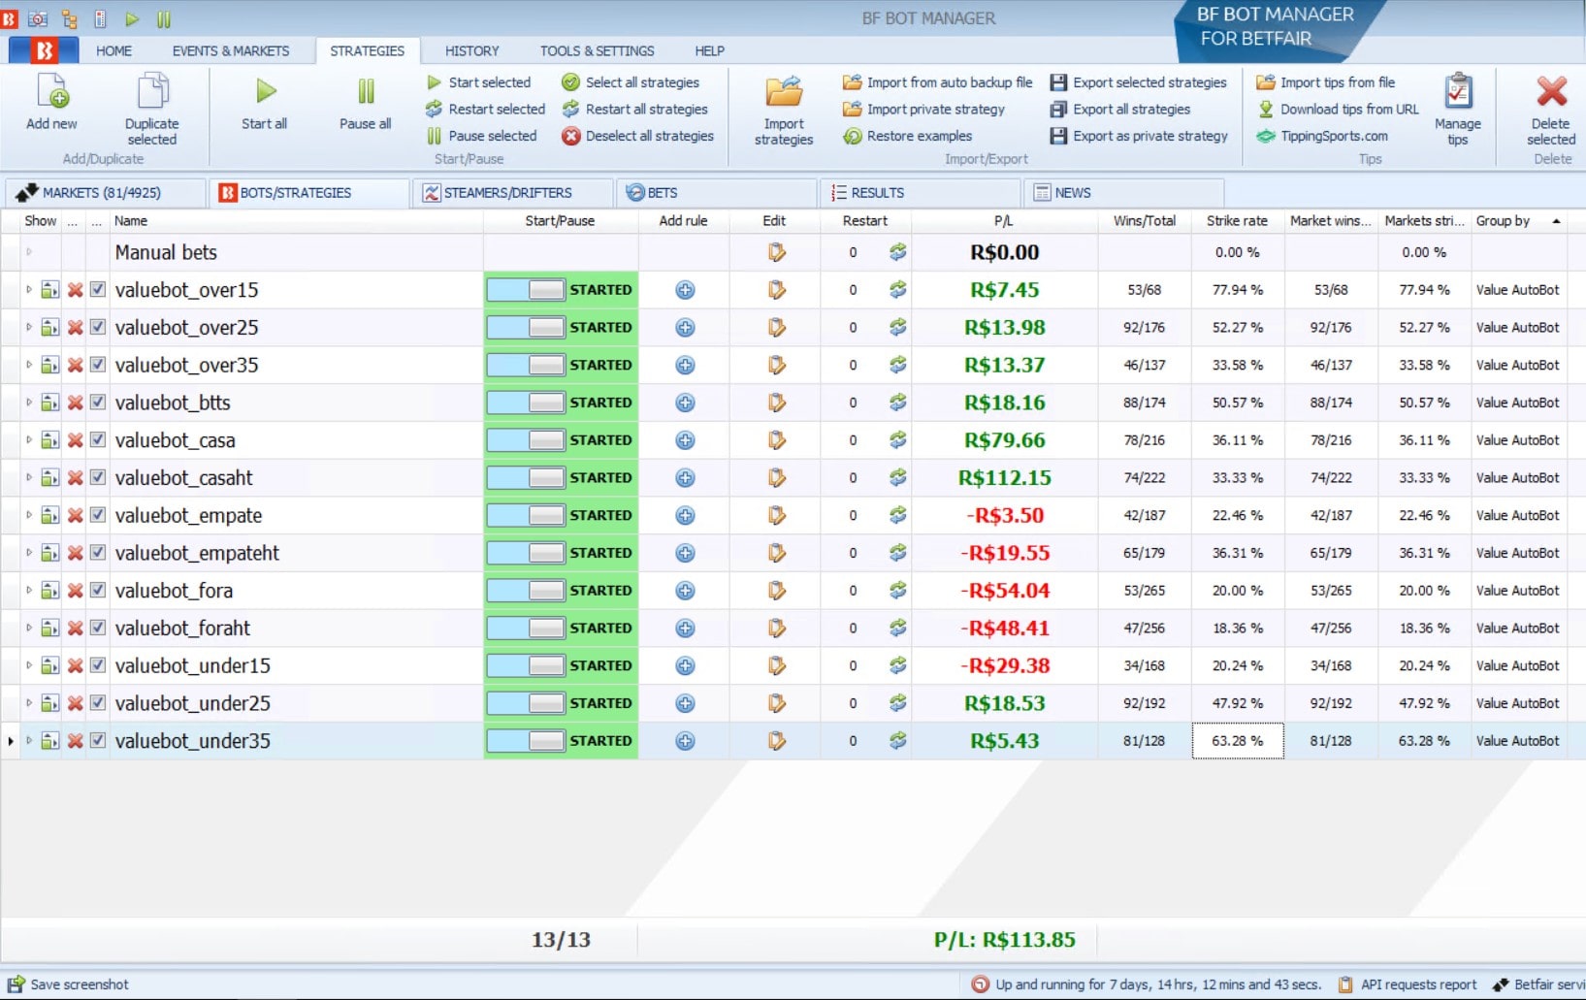Expand Manual bets row
Viewport: 1586px width, 1000px height.
29,251
